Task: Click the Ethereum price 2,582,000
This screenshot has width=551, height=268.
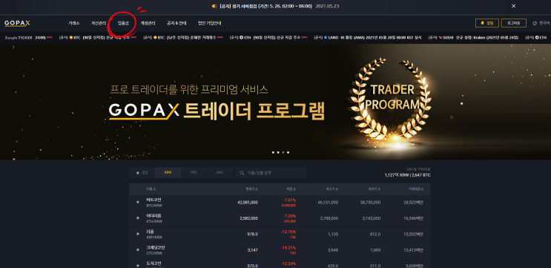Action: tap(248, 218)
